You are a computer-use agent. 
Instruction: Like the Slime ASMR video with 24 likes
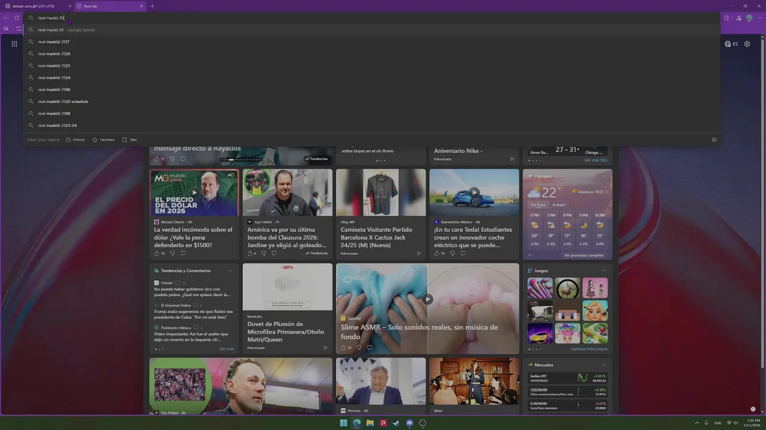click(x=346, y=348)
